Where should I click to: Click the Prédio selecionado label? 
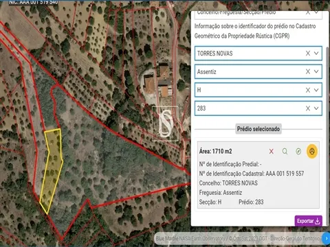click(258, 129)
